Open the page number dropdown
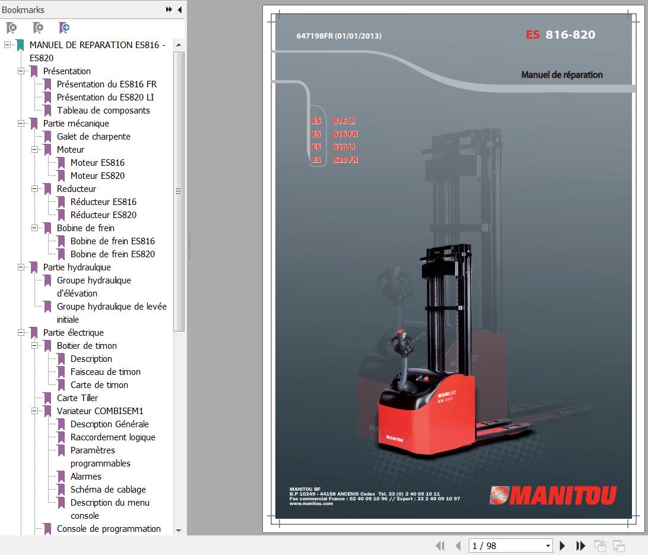This screenshot has width=648, height=555. [x=548, y=545]
